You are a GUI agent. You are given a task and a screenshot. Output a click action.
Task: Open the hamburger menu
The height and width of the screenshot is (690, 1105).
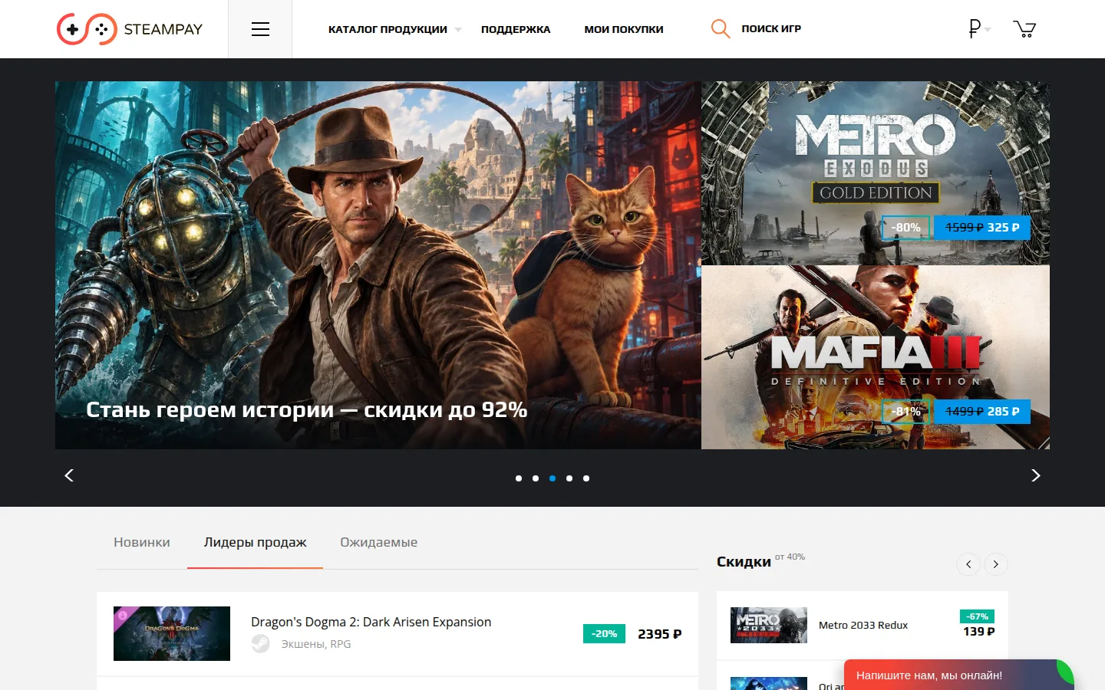click(x=260, y=29)
